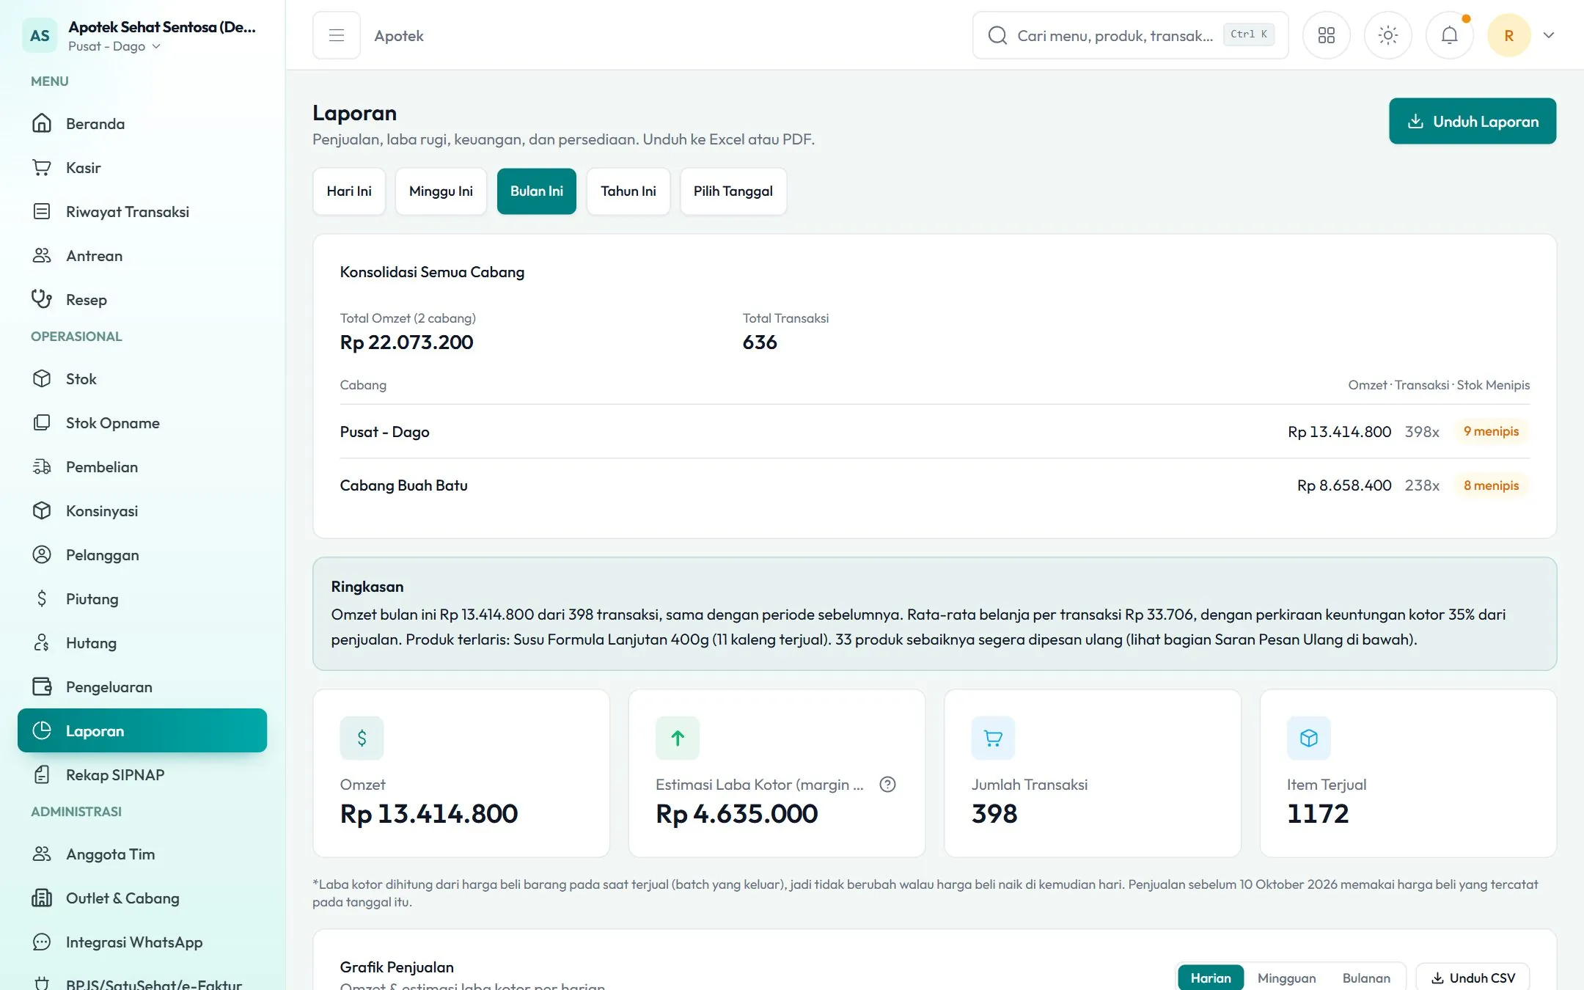
Task: Open Rekap SIPNAP document icon
Action: [42, 774]
